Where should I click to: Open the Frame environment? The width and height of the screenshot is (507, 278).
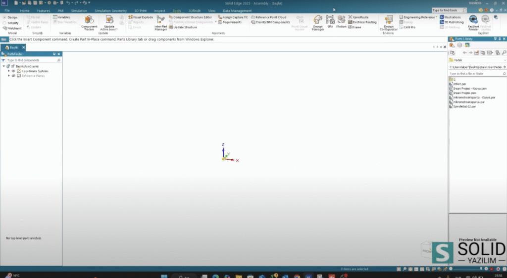coord(355,27)
